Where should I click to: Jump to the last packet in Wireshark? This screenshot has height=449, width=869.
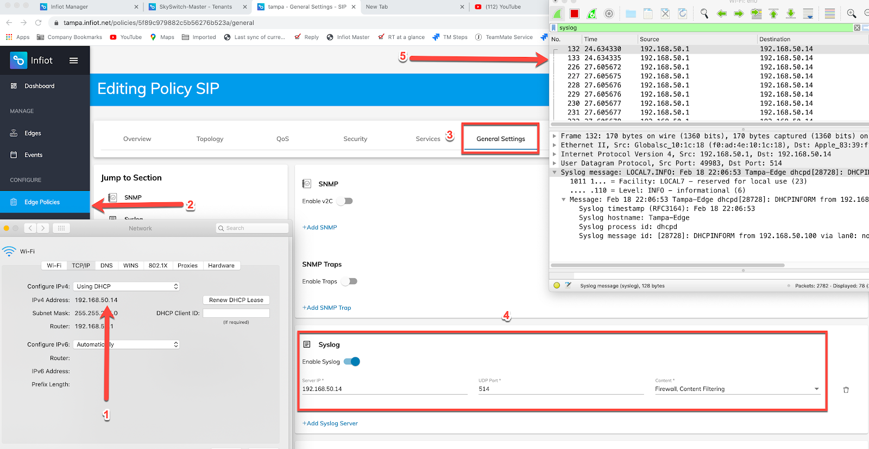pos(791,14)
